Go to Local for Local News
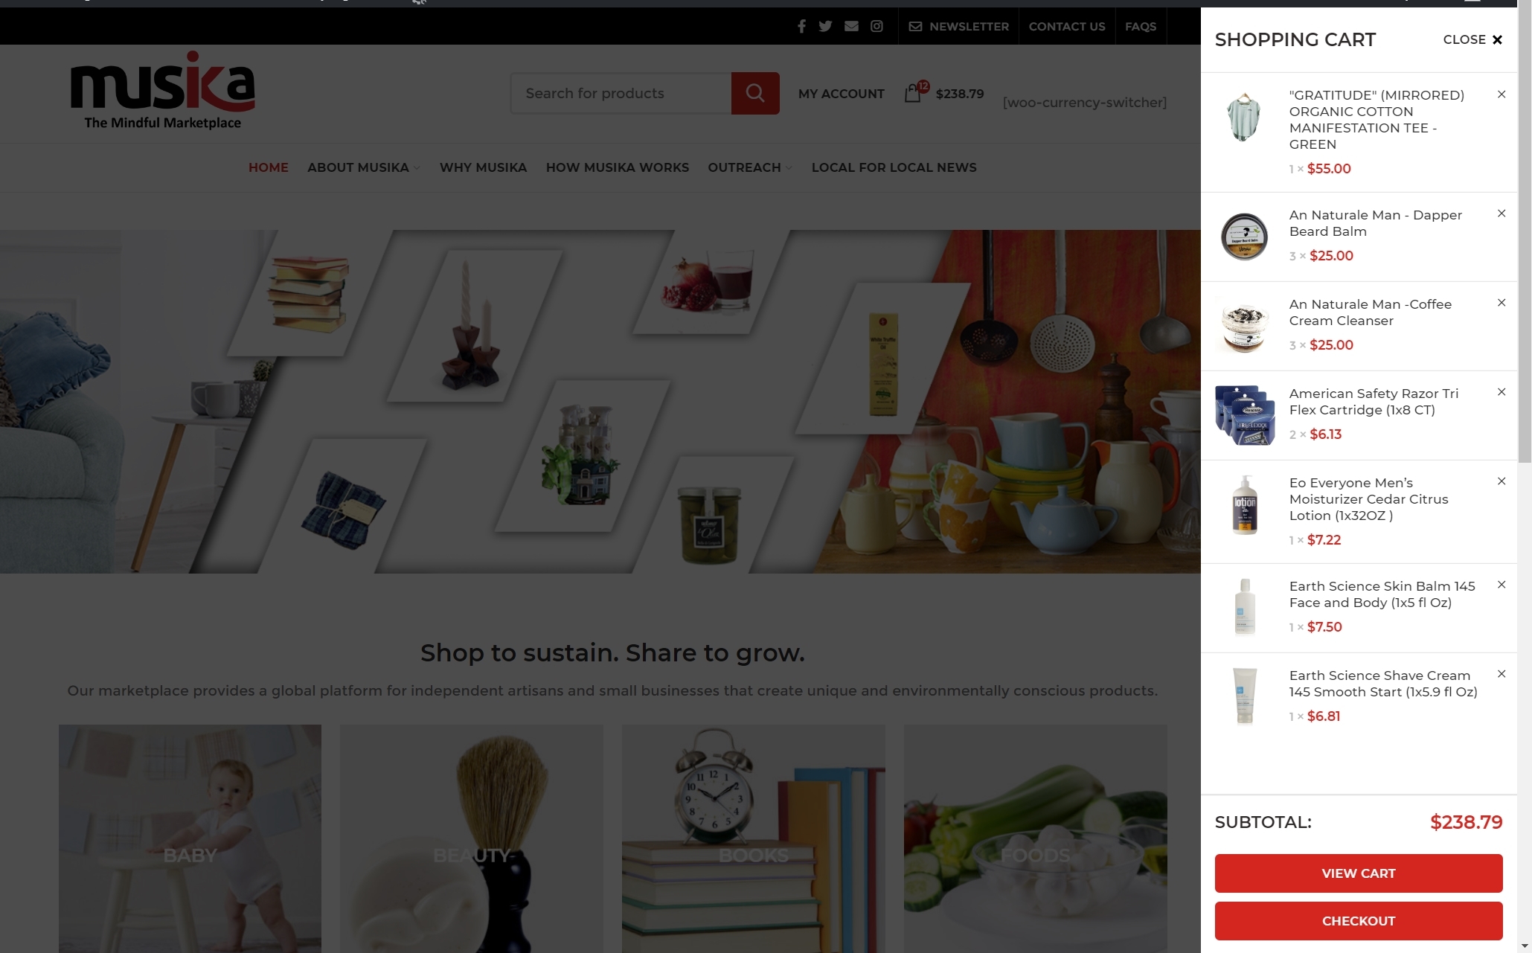 (x=894, y=167)
